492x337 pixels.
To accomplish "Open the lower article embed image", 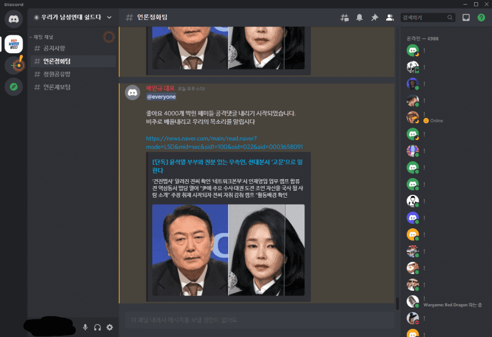I will pyautogui.click(x=228, y=250).
